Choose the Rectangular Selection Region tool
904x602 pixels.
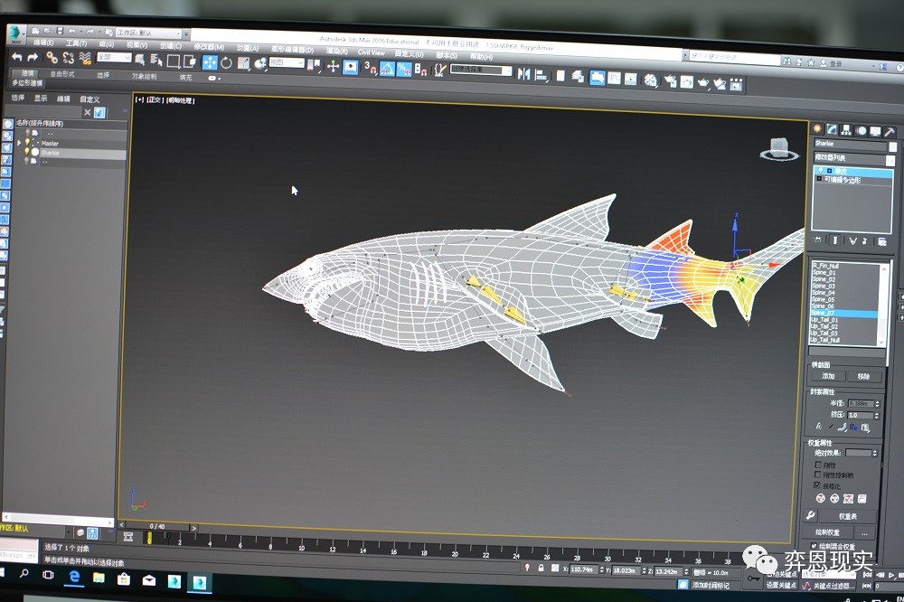point(173,61)
